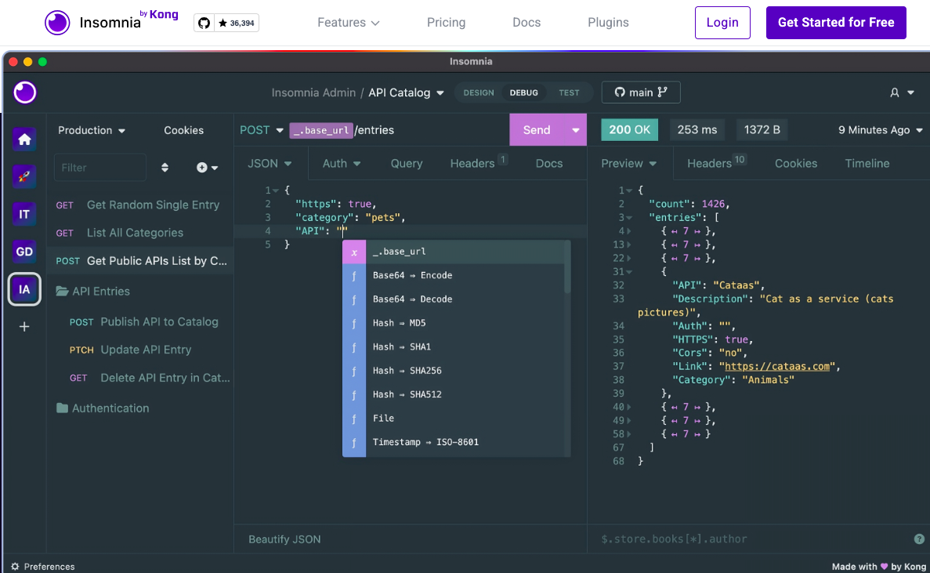The image size is (930, 573).
Task: Open the 9 Minutes Ago response history dropdown
Action: coord(880,129)
